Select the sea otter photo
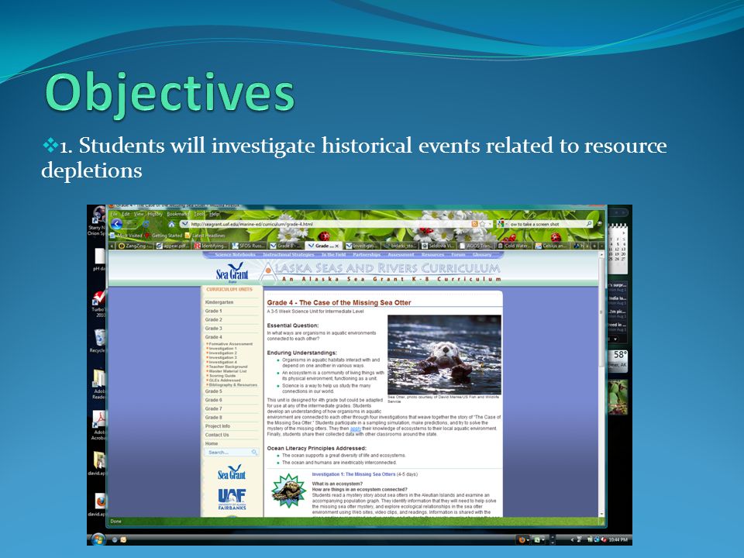This screenshot has width=744, height=558. click(x=444, y=354)
